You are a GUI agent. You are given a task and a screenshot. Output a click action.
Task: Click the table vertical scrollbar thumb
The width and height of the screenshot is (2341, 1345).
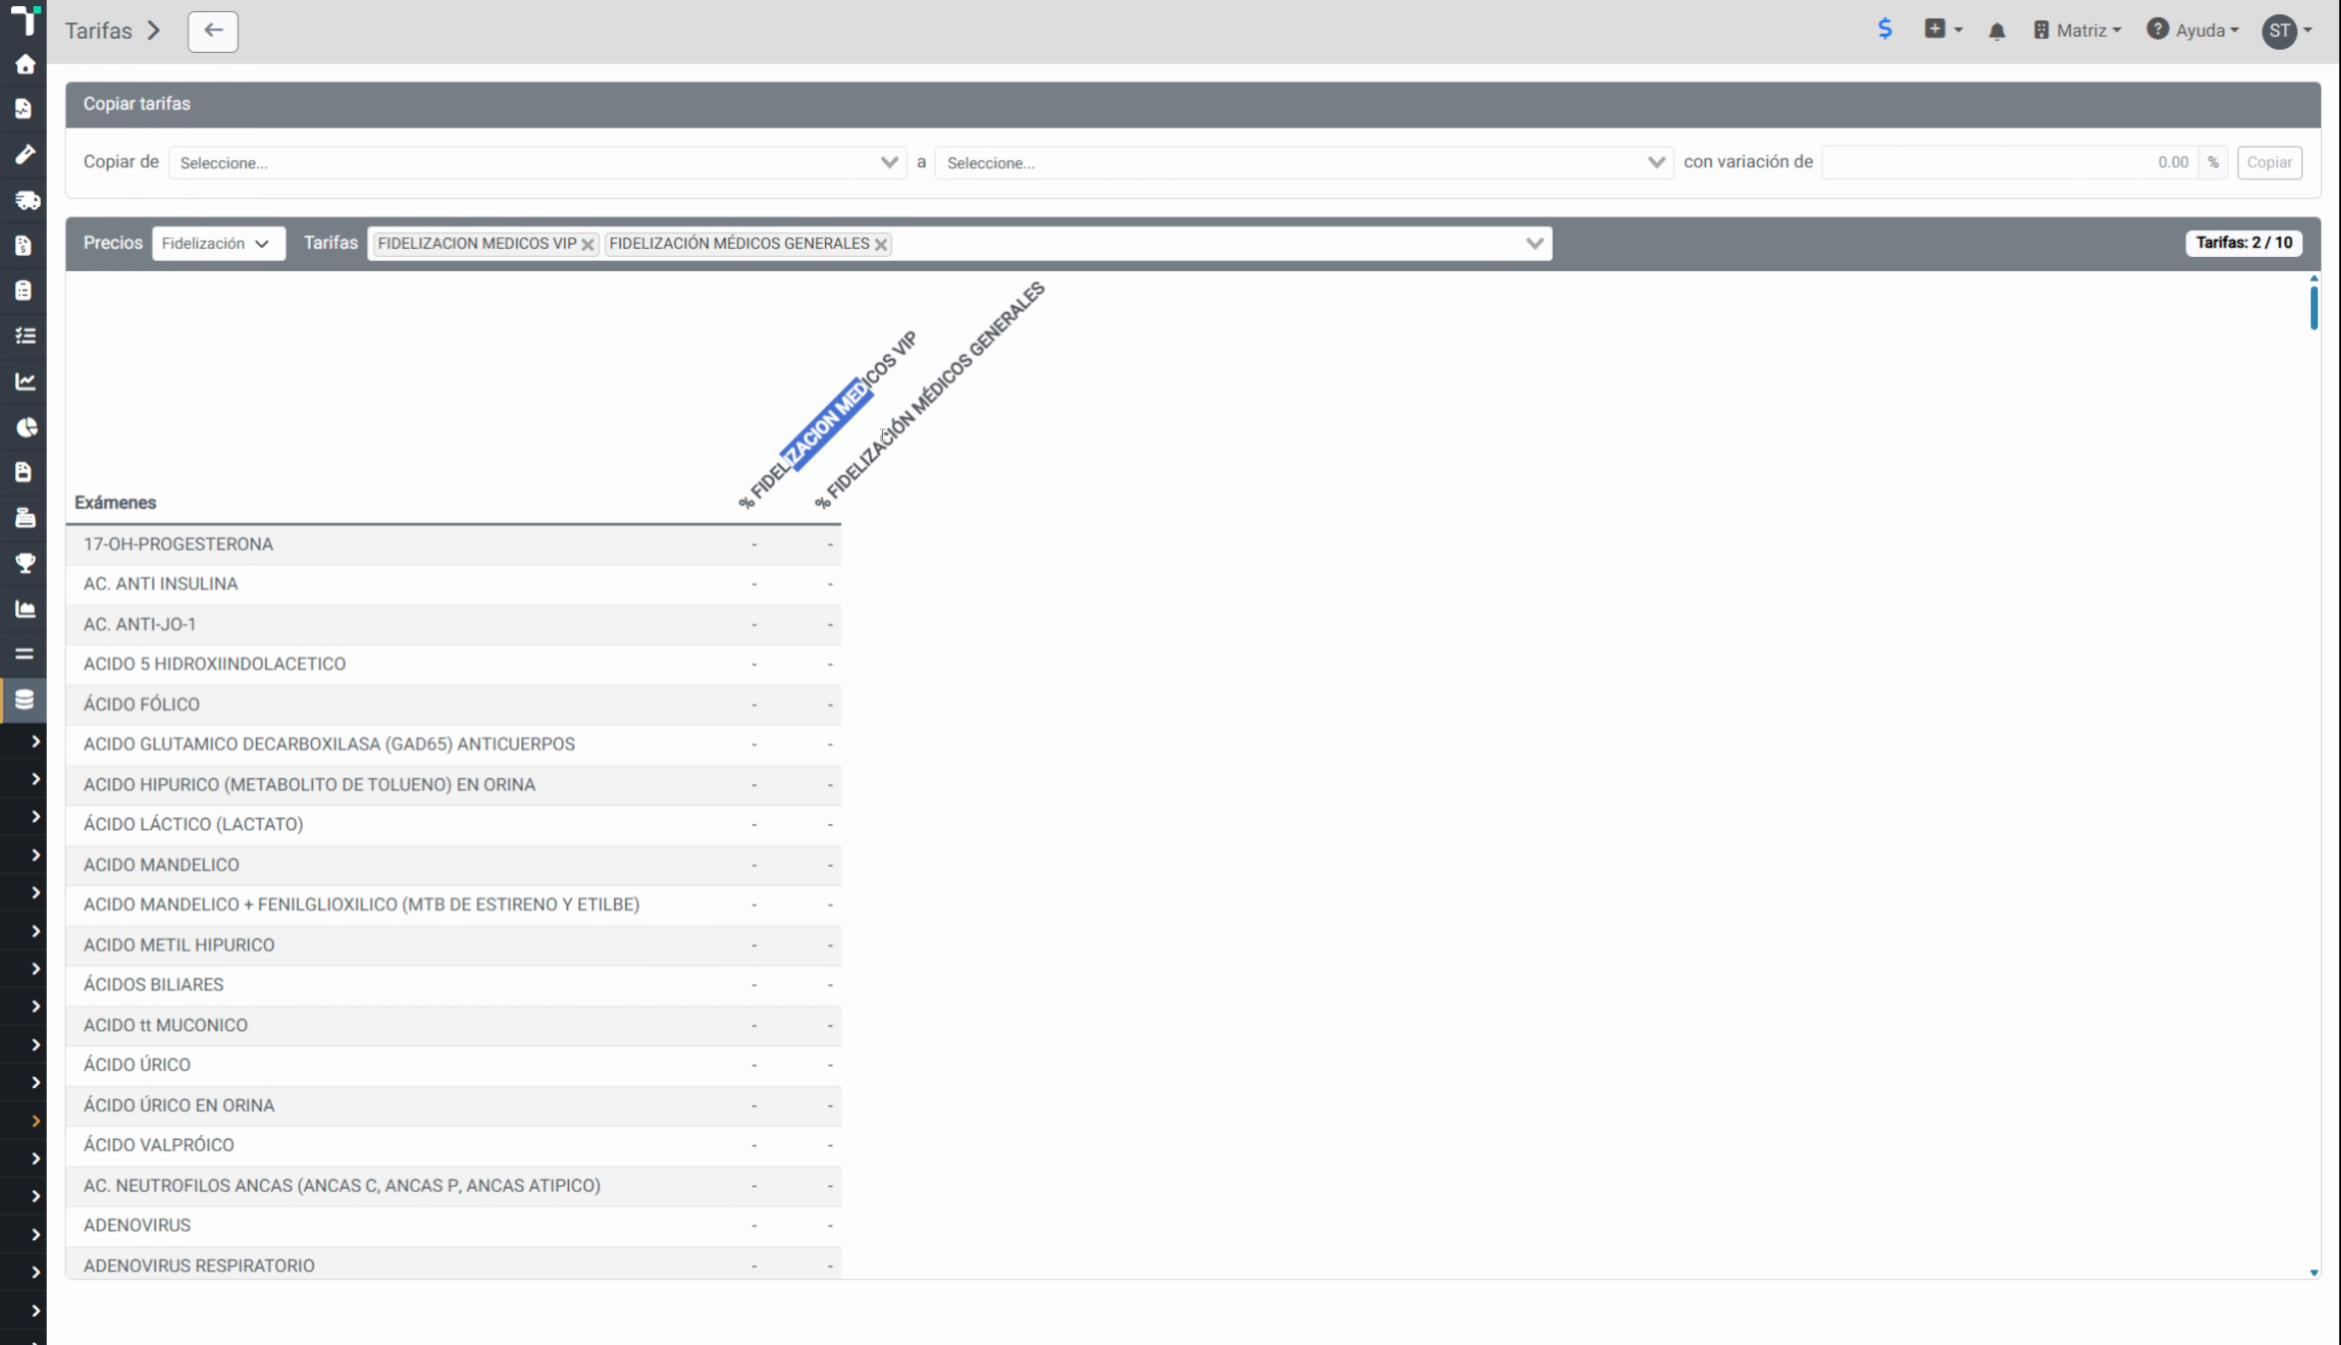2313,306
